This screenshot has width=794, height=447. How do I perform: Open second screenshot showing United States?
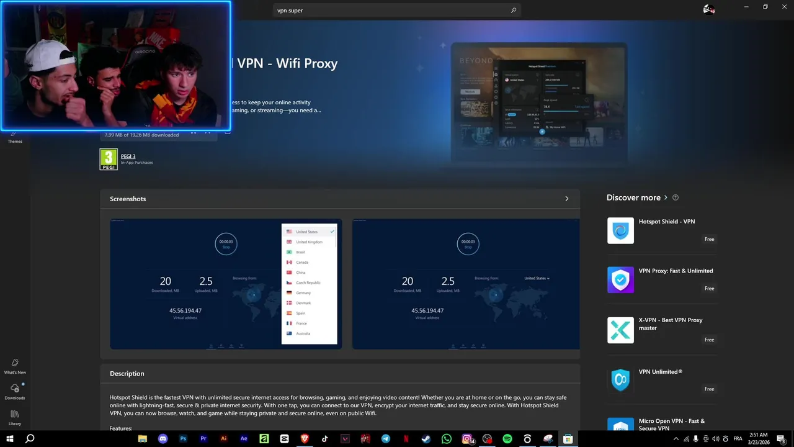pyautogui.click(x=466, y=284)
